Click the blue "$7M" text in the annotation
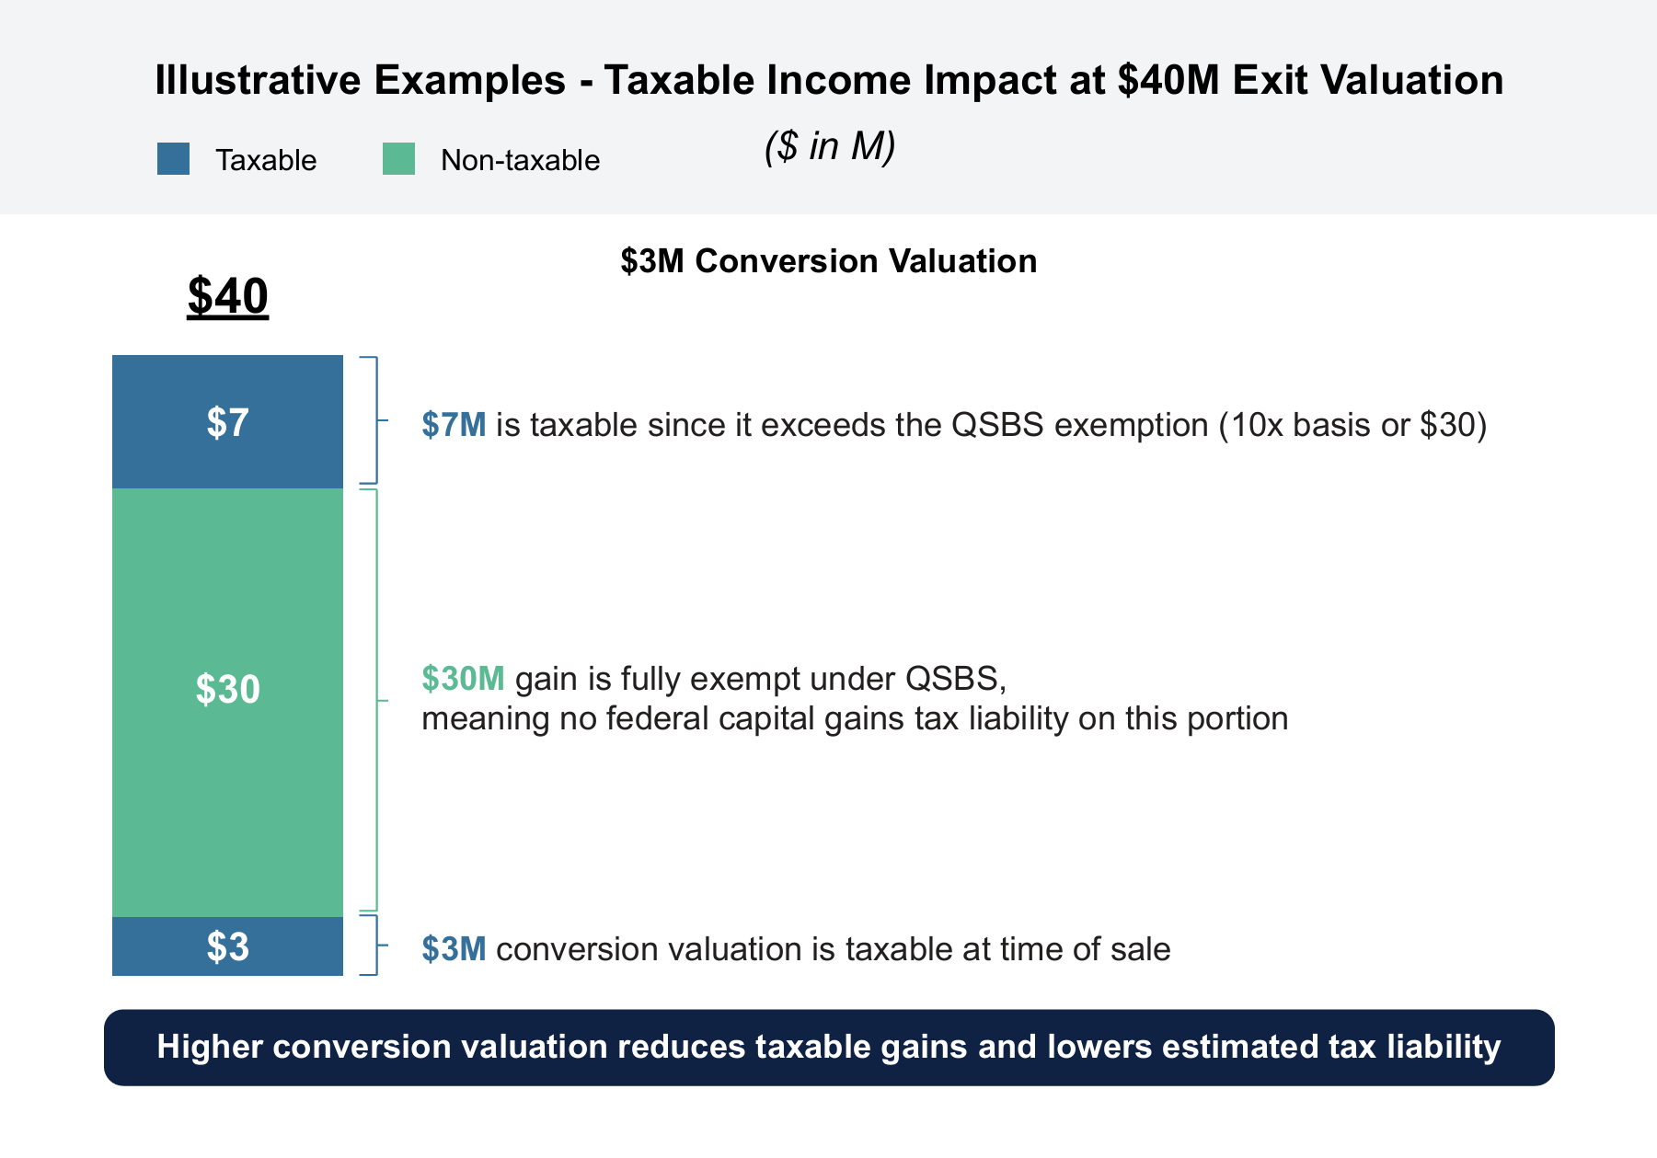The image size is (1657, 1158). (x=454, y=425)
